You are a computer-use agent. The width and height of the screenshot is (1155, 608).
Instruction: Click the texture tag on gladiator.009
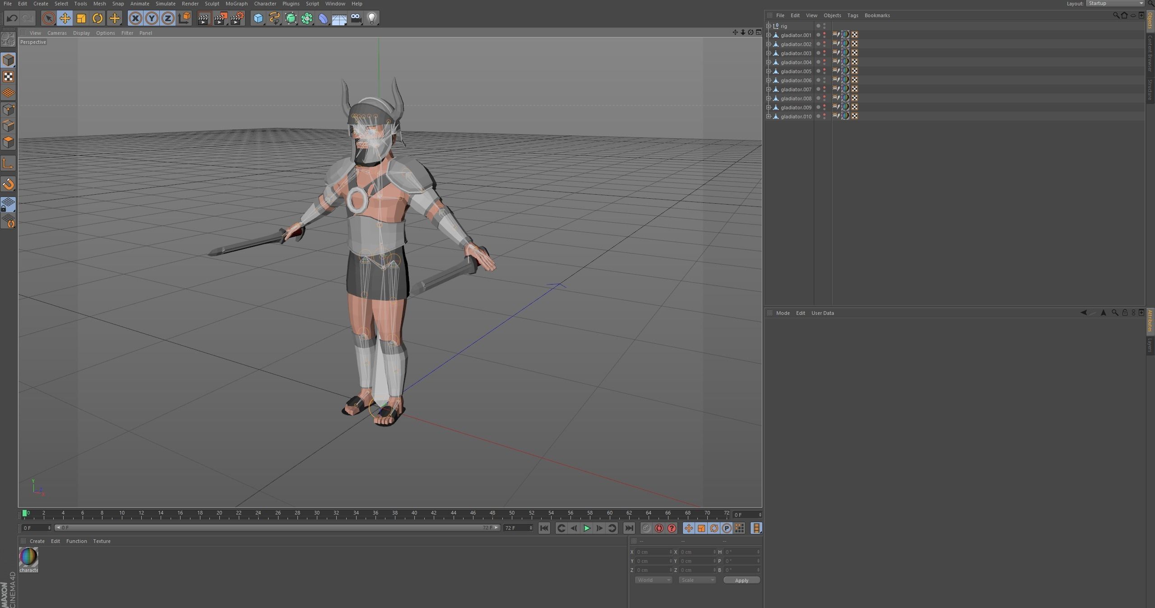pyautogui.click(x=845, y=107)
